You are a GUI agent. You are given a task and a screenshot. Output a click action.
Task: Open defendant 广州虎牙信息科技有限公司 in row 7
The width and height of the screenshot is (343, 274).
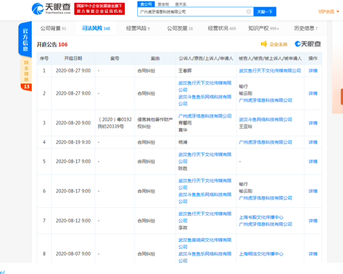tap(265, 224)
